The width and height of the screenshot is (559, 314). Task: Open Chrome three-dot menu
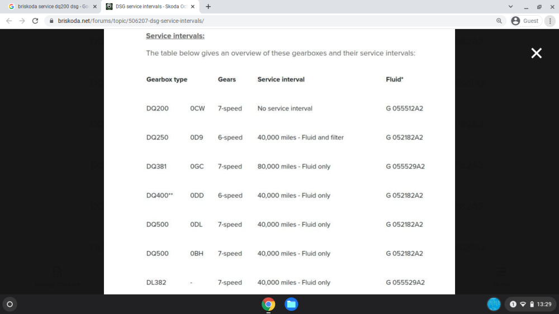point(550,21)
